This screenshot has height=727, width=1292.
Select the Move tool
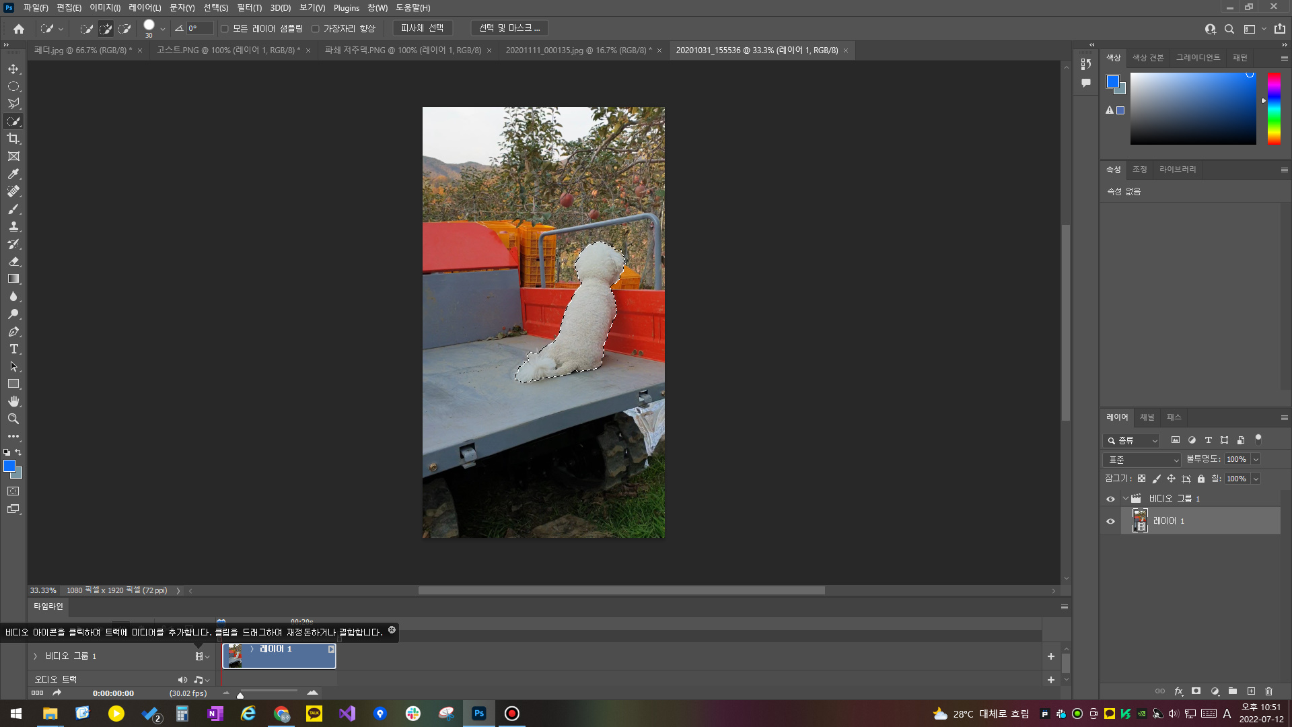13,69
